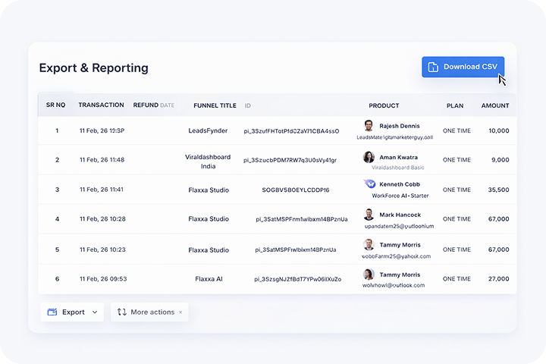The width and height of the screenshot is (546, 364).
Task: Click Kenneth Cobb purple logo avatar
Action: click(x=369, y=184)
